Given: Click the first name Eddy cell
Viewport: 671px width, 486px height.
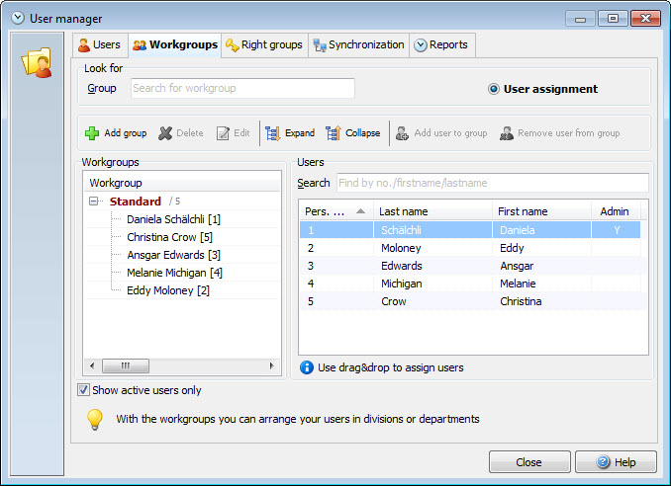Looking at the screenshot, I should pyautogui.click(x=541, y=248).
